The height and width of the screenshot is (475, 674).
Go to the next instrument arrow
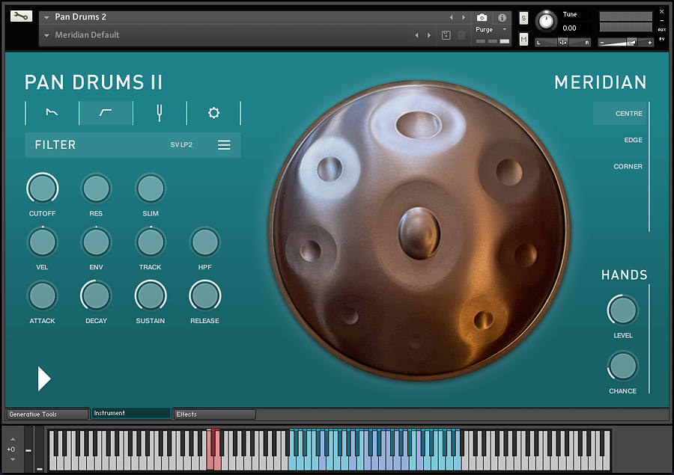464,18
